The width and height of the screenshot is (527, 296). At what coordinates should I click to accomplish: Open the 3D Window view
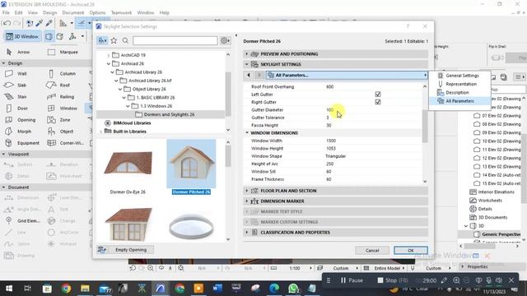(x=22, y=36)
